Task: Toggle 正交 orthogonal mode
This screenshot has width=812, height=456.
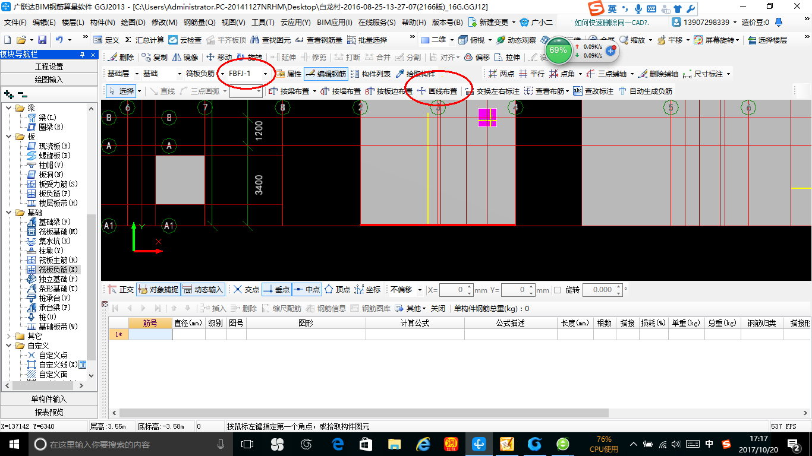Action: tap(121, 290)
